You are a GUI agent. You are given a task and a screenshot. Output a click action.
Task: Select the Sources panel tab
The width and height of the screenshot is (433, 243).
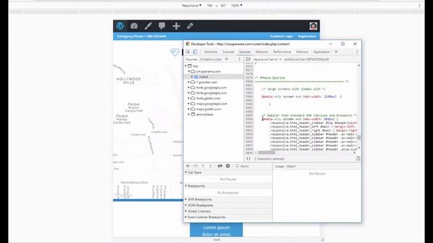click(245, 52)
